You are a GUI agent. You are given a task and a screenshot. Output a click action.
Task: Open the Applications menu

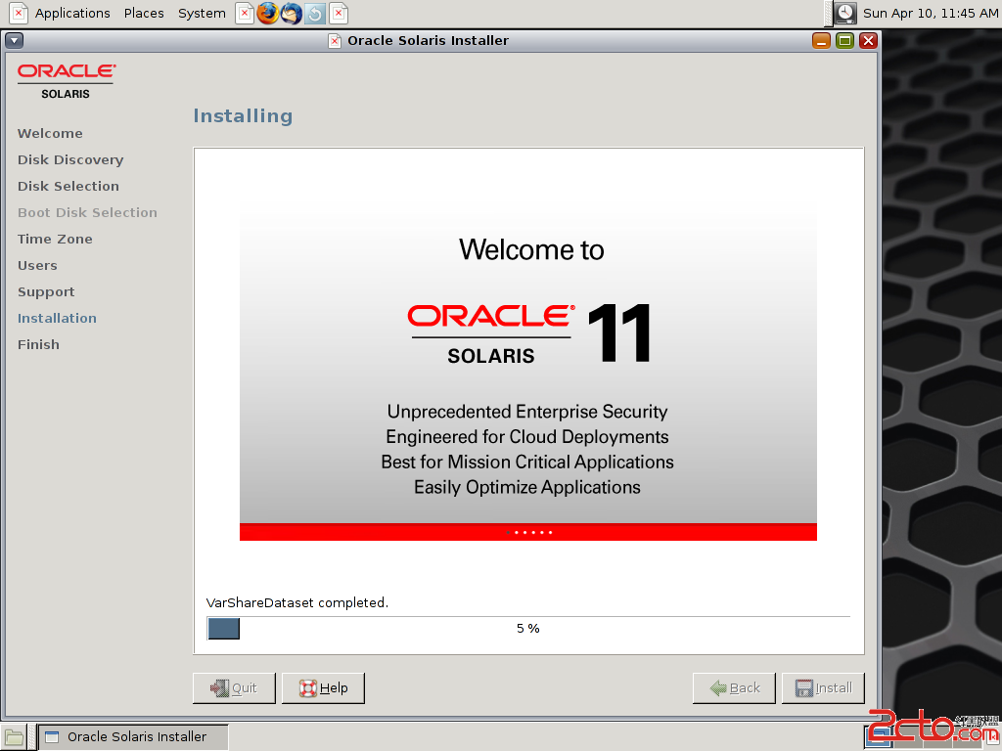point(72,13)
